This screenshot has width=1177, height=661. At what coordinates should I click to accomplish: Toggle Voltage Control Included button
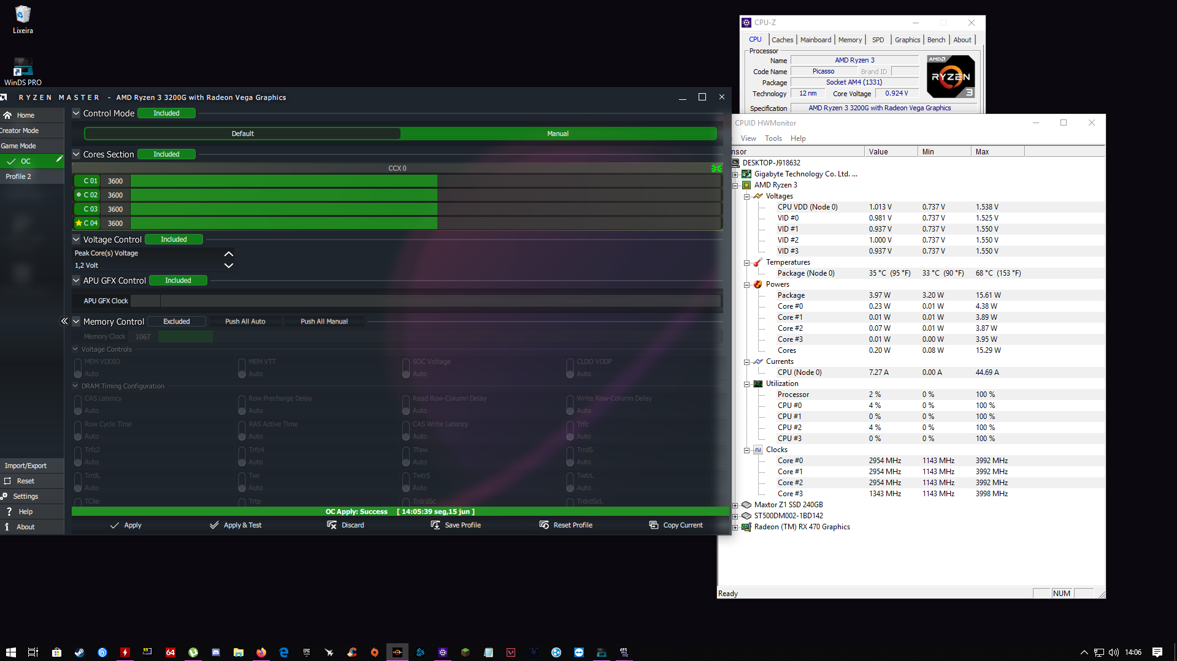pyautogui.click(x=174, y=240)
